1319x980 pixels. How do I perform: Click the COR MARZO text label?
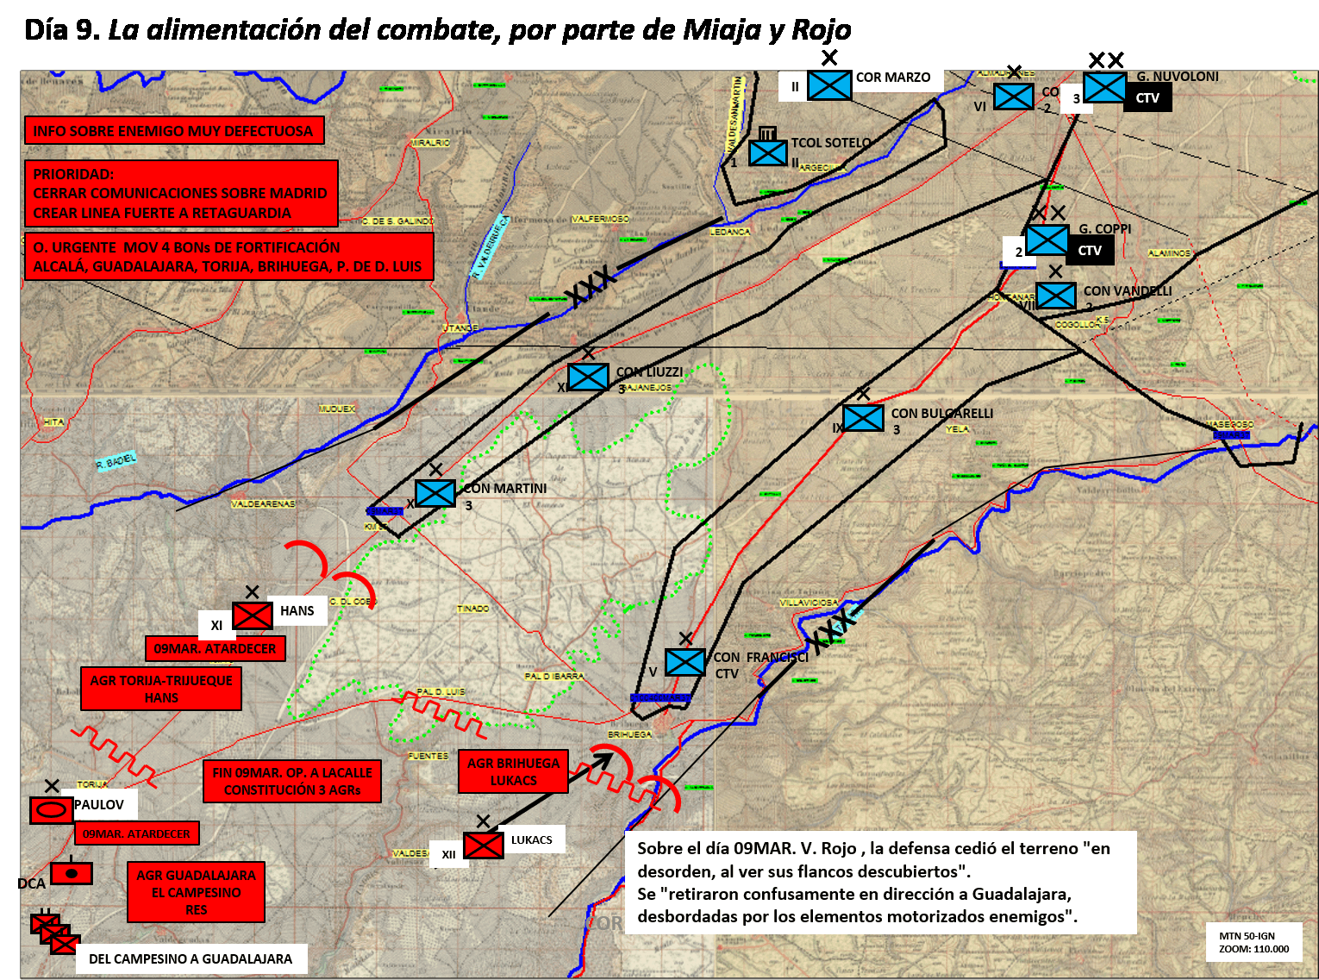click(893, 77)
